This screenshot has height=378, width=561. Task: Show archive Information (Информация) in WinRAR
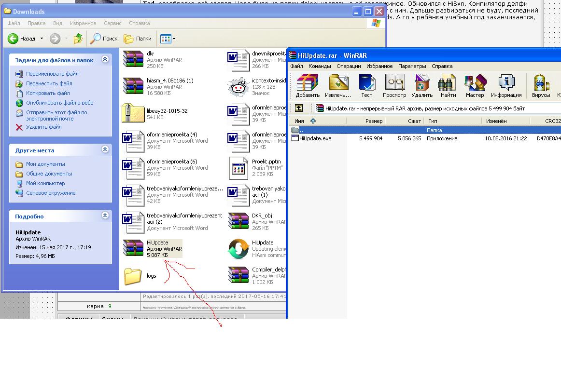[x=506, y=86]
